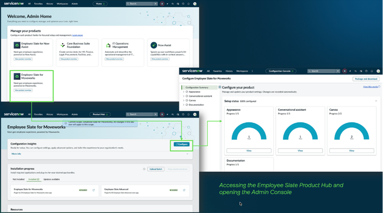Favorite the Home page using the star
Image resolution: width=383 pixels, height=213 pixels.
click(104, 4)
